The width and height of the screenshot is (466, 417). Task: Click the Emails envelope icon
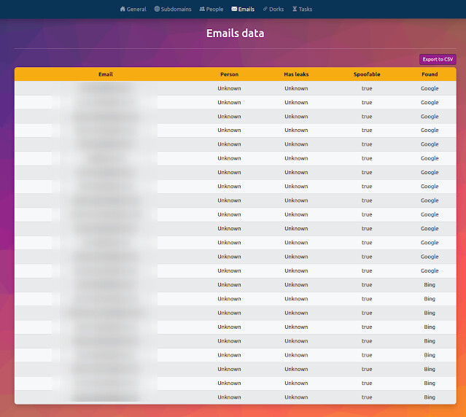[x=234, y=9]
